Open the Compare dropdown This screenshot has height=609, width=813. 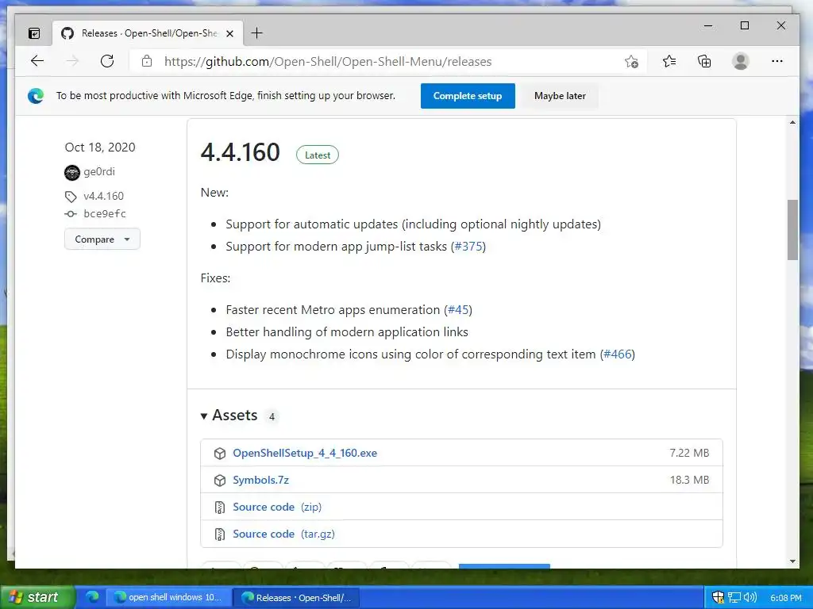[x=102, y=239]
